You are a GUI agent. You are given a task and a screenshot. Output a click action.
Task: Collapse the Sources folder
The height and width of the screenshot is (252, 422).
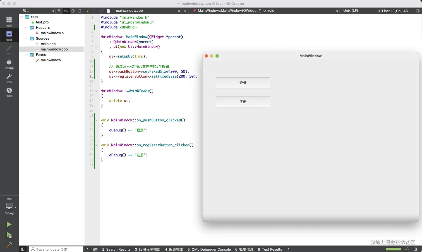tap(27, 39)
